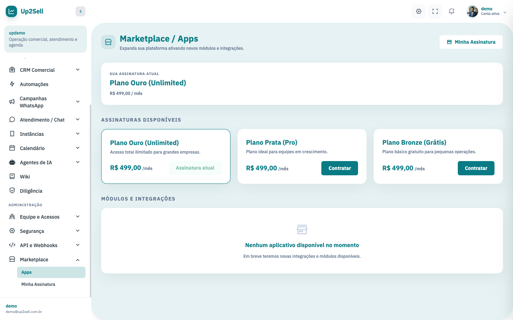Click the sidebar vertical scrollbar

90,201
